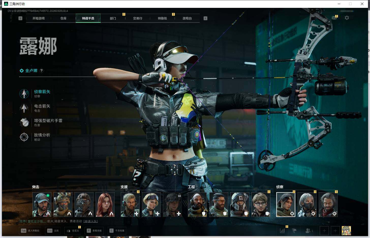Click the 申请入队 link in world chat

(x=90, y=221)
